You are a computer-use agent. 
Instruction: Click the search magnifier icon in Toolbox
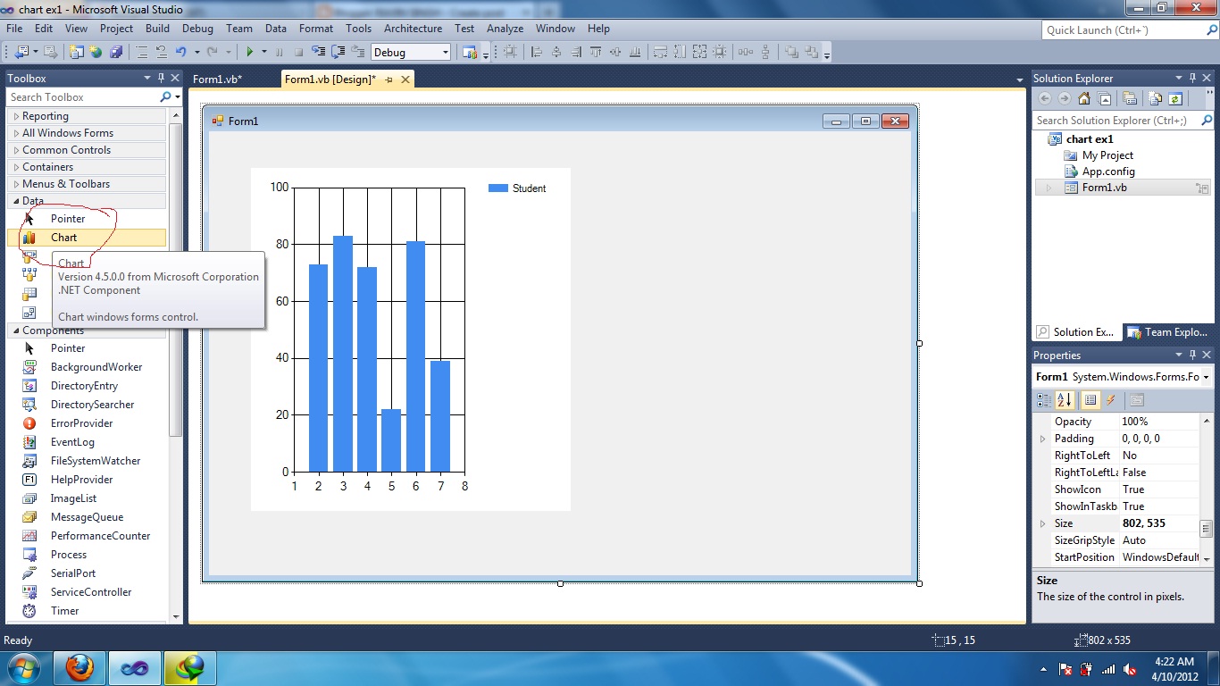point(165,97)
